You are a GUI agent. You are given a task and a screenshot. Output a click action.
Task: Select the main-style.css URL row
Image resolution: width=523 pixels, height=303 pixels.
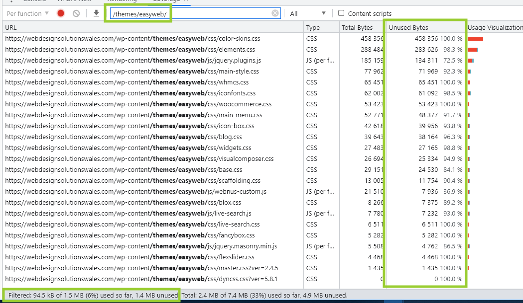(x=263, y=71)
